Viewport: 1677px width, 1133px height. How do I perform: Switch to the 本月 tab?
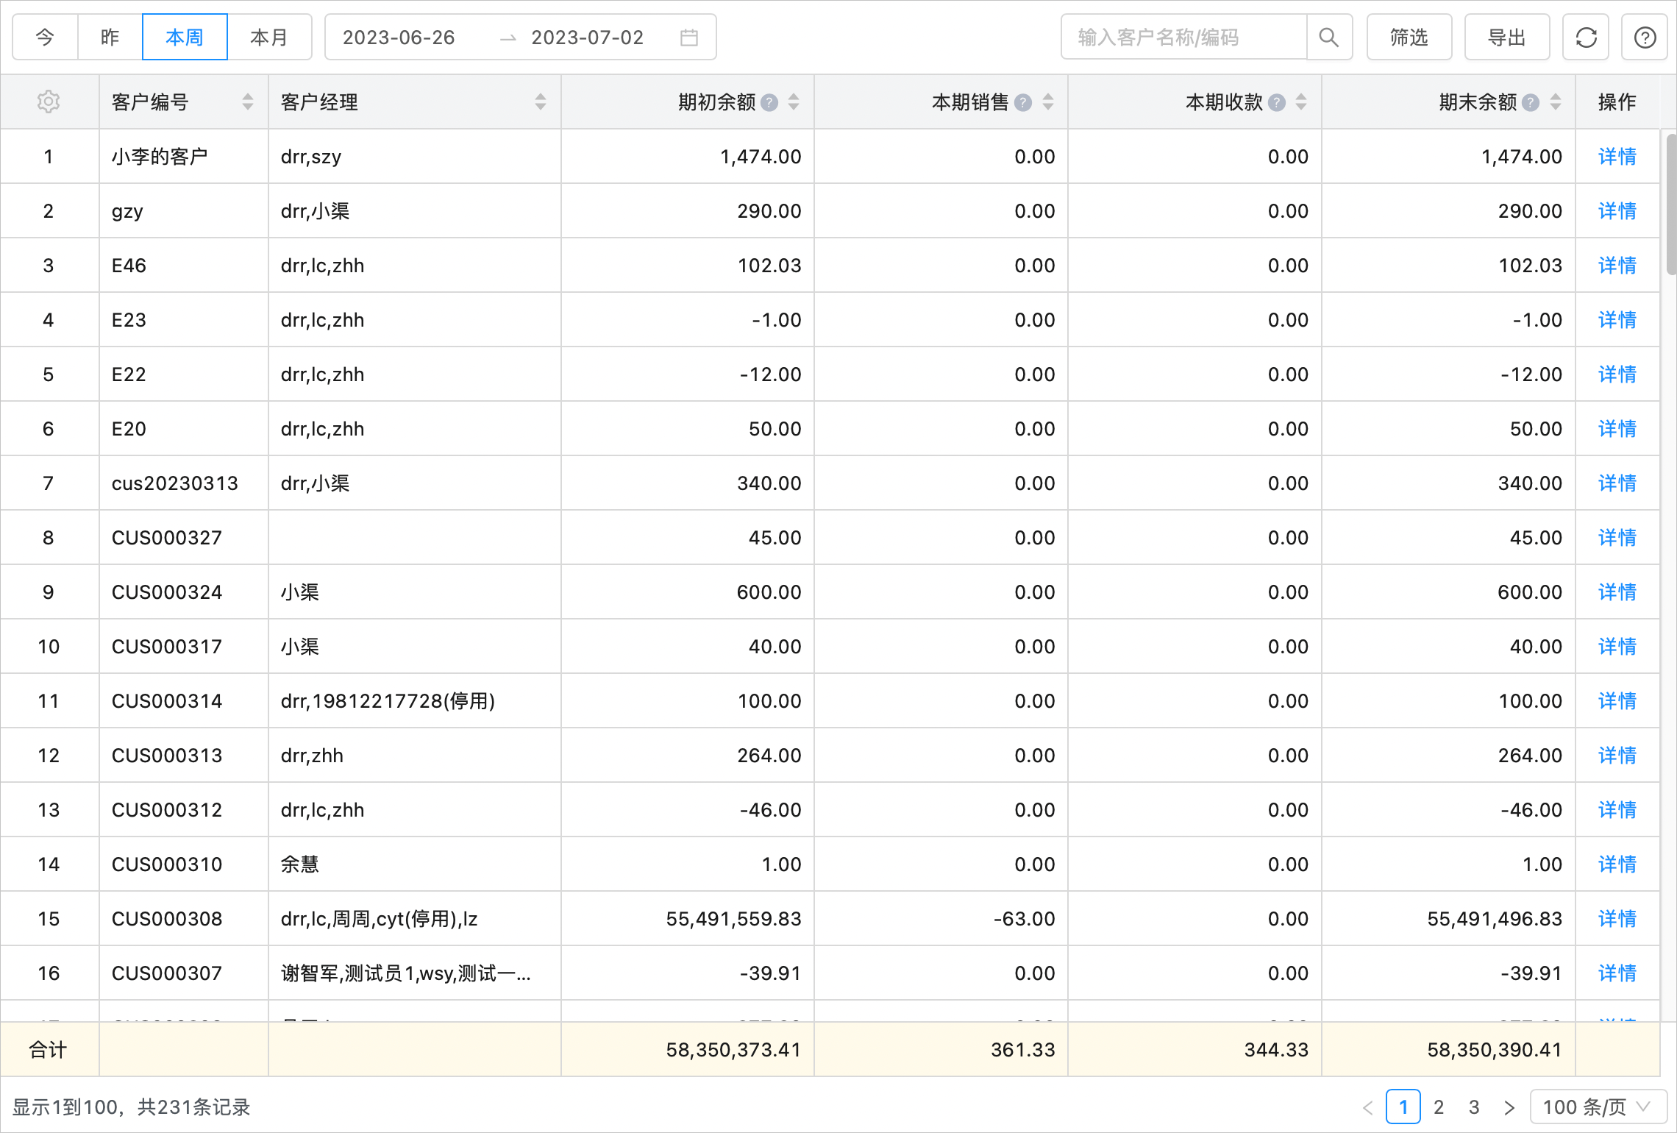tap(269, 38)
